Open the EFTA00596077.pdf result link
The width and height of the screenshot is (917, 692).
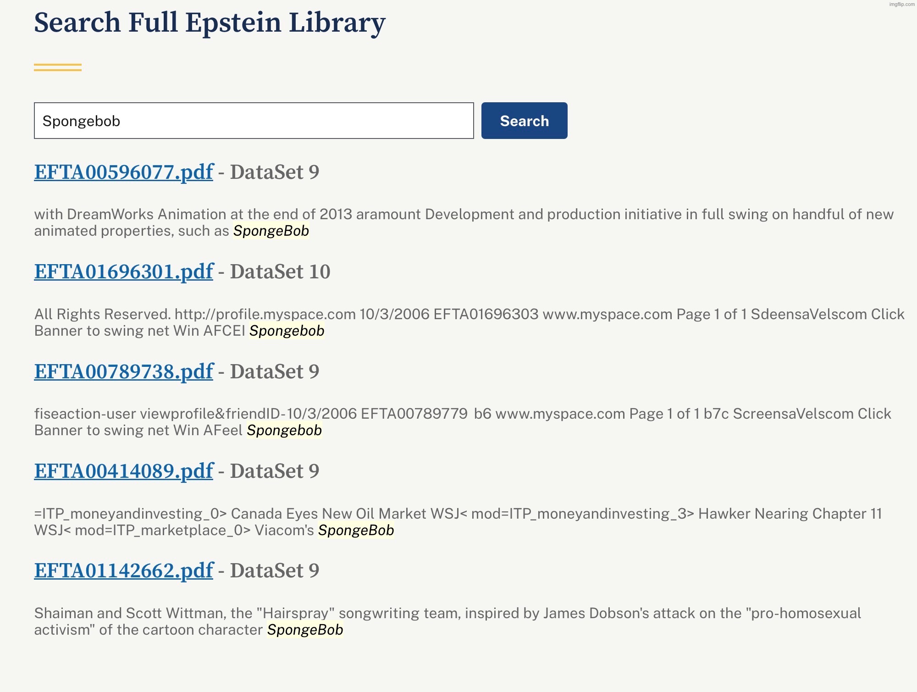(x=124, y=172)
